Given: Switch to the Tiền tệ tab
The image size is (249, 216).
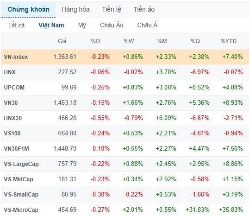Looking at the screenshot, I should [112, 9].
